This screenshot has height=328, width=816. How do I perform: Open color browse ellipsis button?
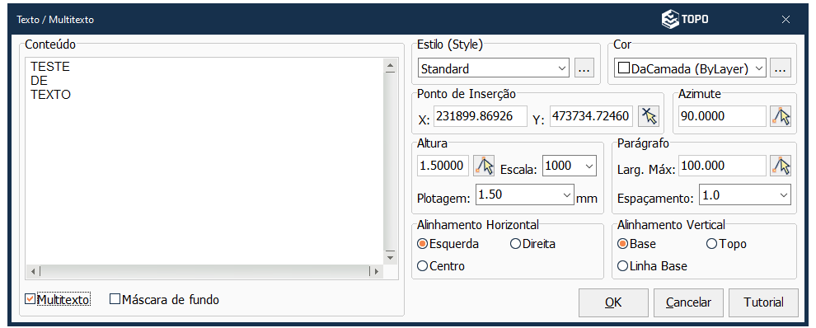(x=779, y=68)
